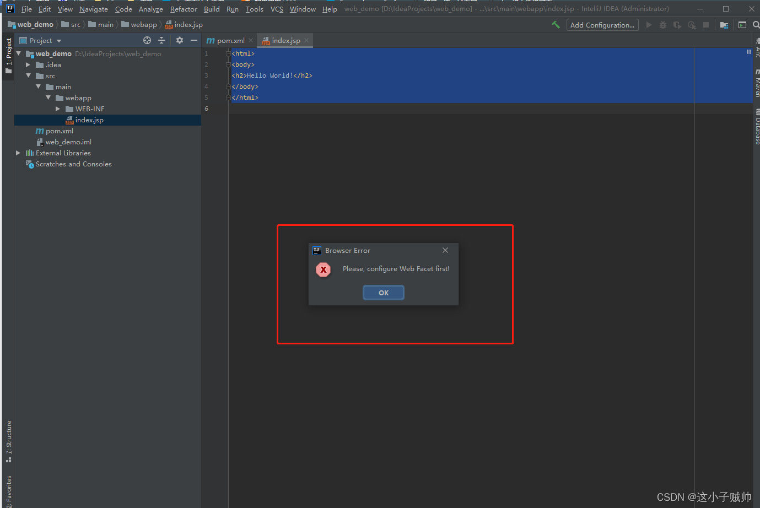Click the Run with Profiler icon
The height and width of the screenshot is (508, 760).
(692, 25)
